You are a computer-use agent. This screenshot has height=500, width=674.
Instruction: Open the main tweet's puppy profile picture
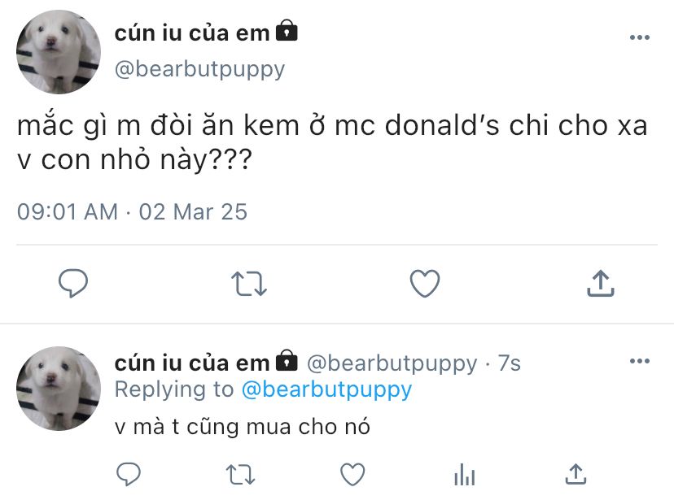tap(59, 52)
